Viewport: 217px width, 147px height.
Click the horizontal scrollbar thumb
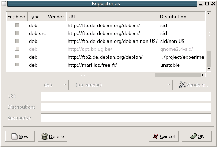83,75
